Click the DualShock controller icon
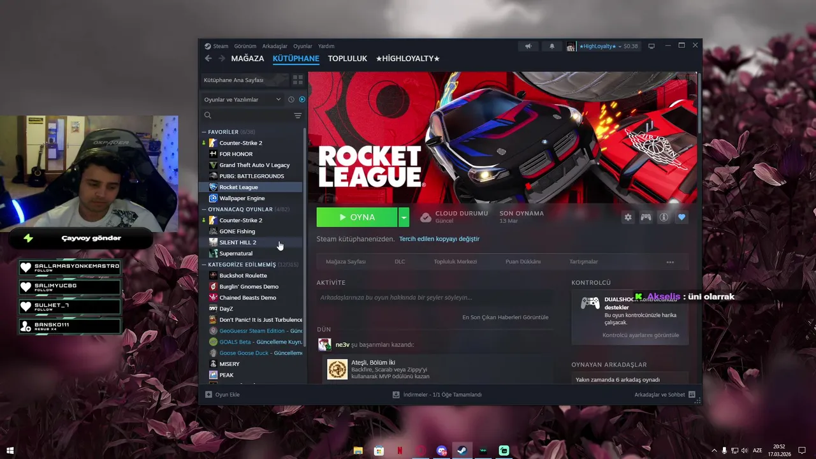Viewport: 816px width, 459px height. (590, 303)
